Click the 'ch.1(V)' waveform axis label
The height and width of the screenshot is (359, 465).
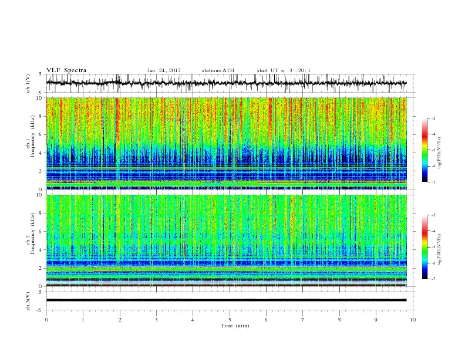[x=28, y=83]
